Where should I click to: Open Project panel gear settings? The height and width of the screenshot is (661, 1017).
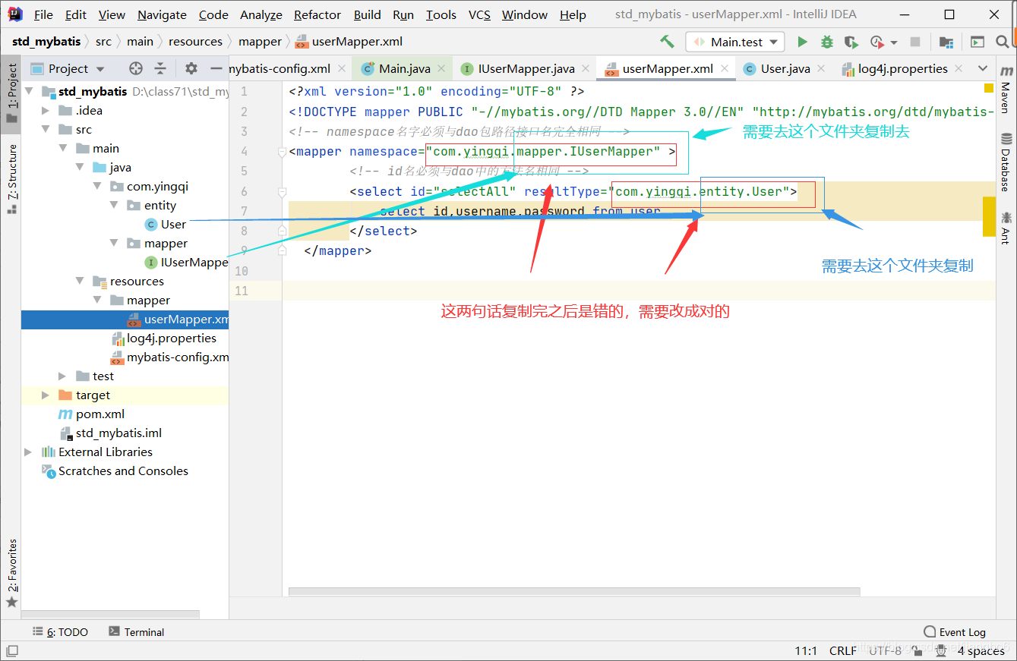tap(191, 68)
